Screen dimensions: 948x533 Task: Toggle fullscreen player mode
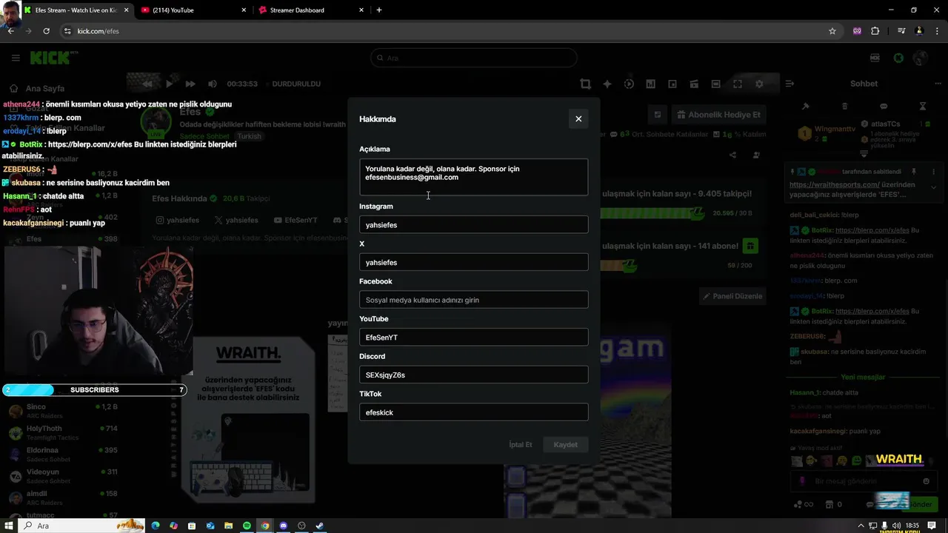(738, 84)
